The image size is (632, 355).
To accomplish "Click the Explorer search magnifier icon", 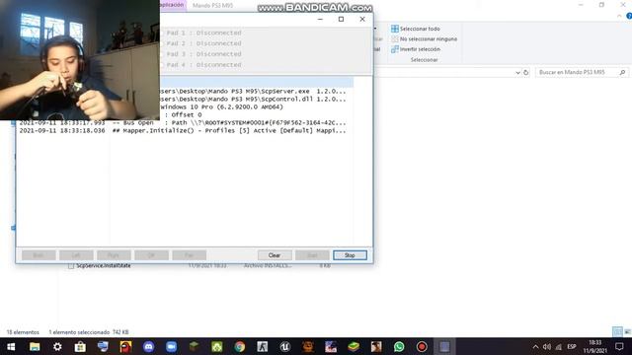I will [622, 72].
